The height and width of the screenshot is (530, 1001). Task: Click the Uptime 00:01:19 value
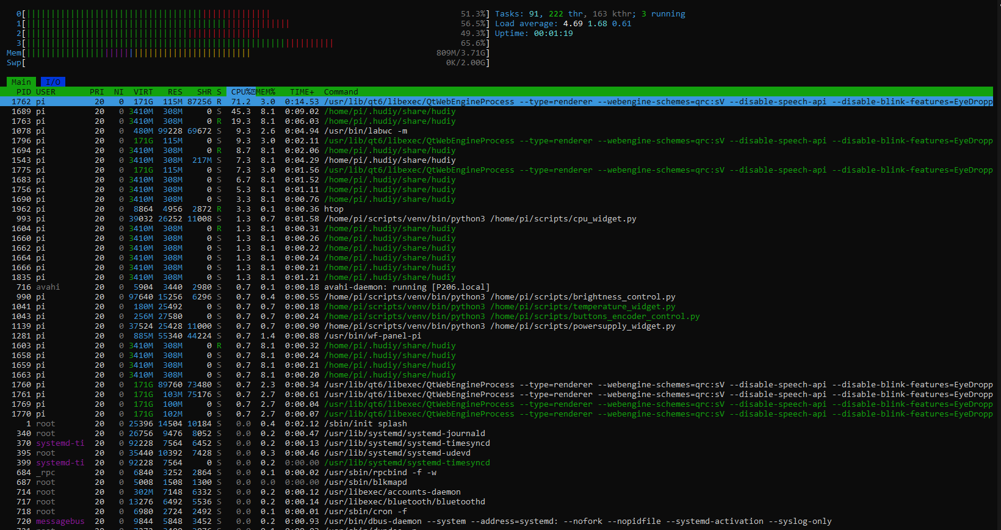[x=553, y=33]
